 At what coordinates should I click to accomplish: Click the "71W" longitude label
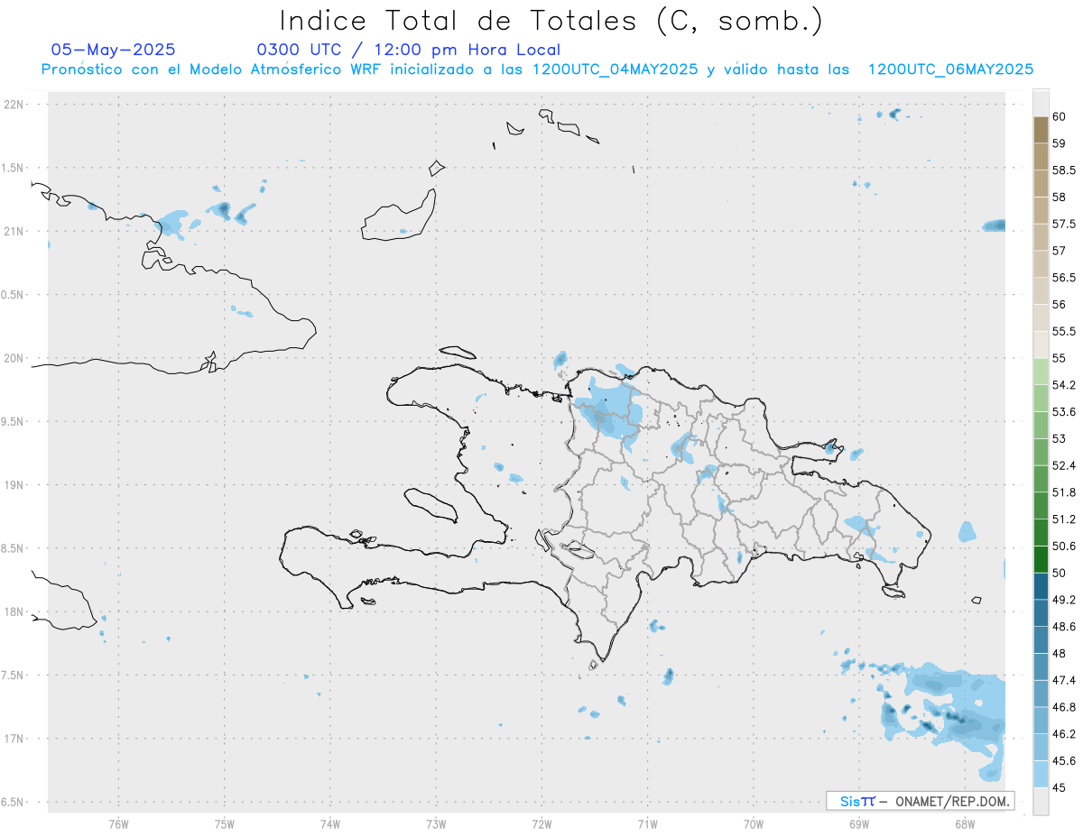tap(647, 823)
